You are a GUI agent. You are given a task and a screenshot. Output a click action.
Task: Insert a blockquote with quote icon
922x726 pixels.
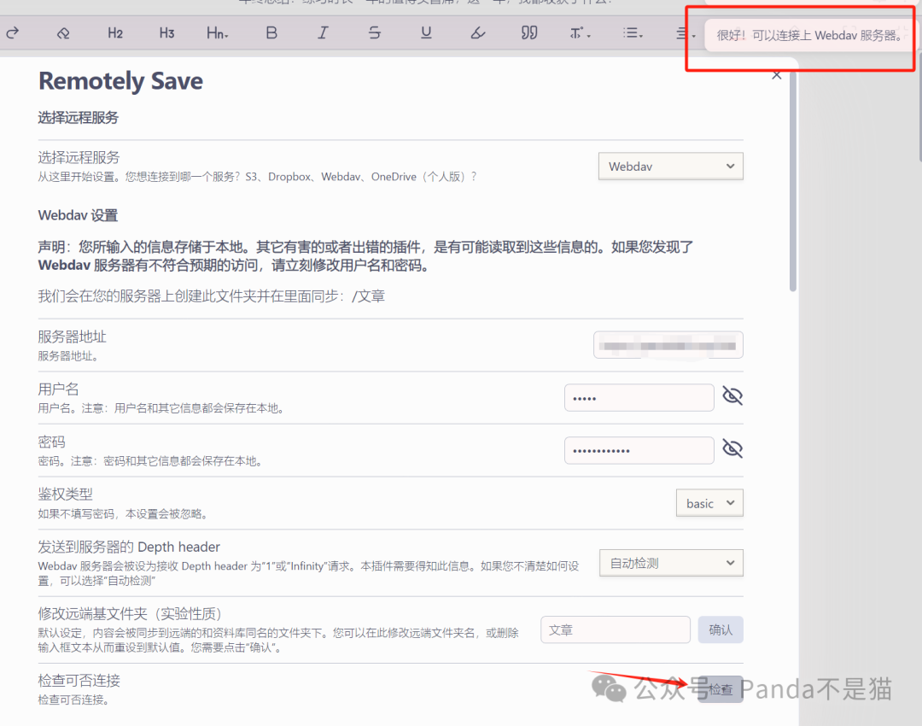(529, 33)
